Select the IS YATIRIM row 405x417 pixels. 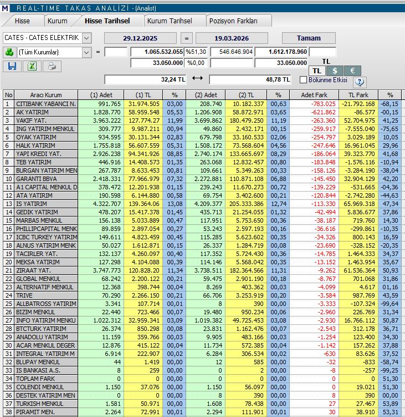[202, 204]
